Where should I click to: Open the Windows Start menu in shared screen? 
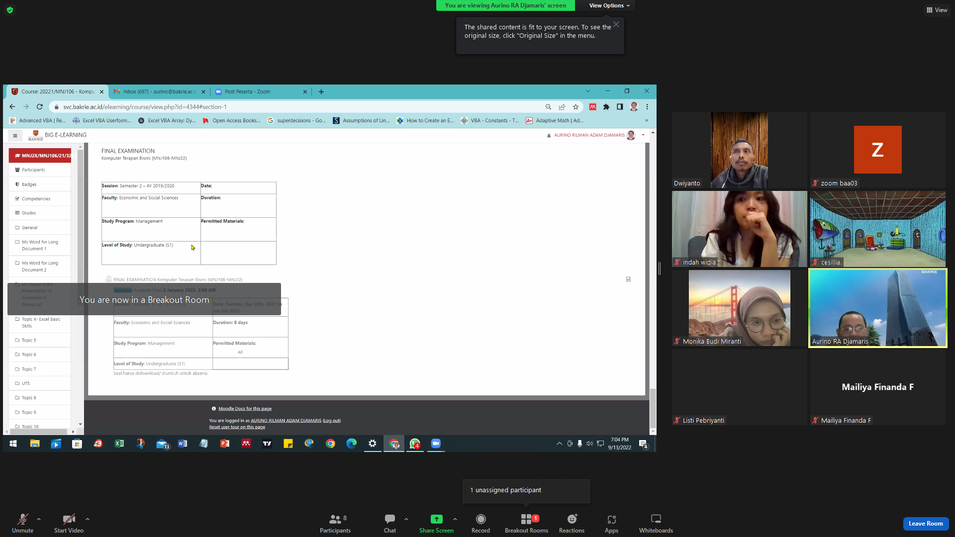click(13, 444)
